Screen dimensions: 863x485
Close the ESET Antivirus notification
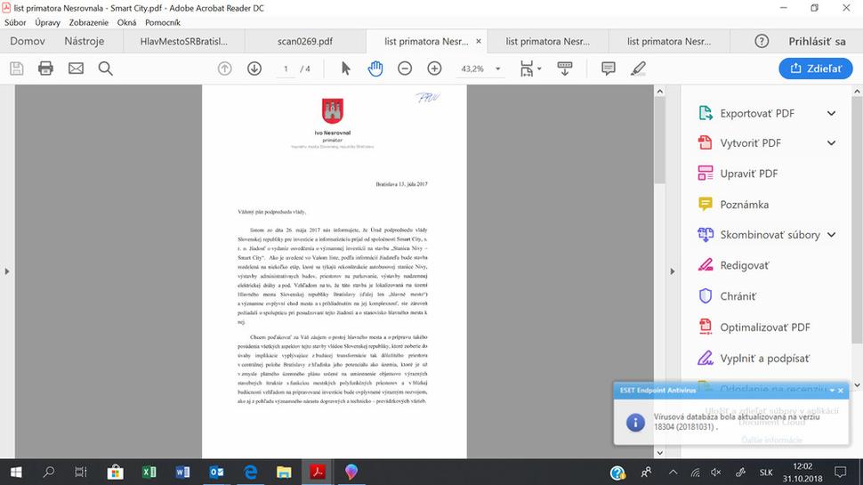pos(841,391)
